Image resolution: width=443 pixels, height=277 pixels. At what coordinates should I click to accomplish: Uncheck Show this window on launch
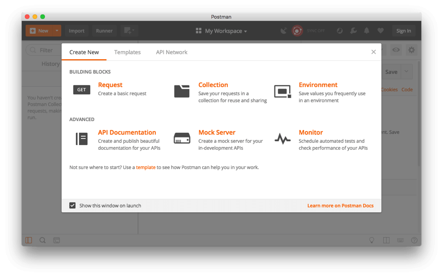72,206
